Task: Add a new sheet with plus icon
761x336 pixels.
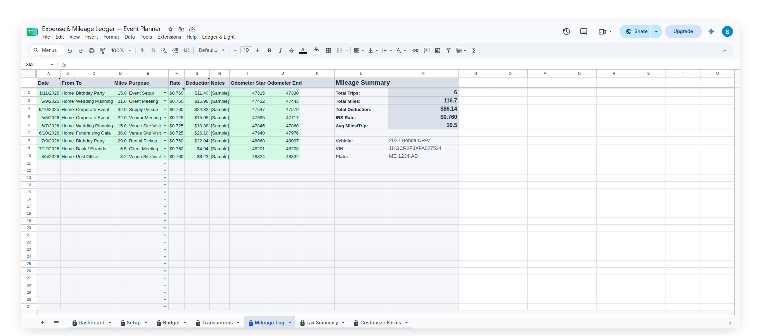Action: 42,323
